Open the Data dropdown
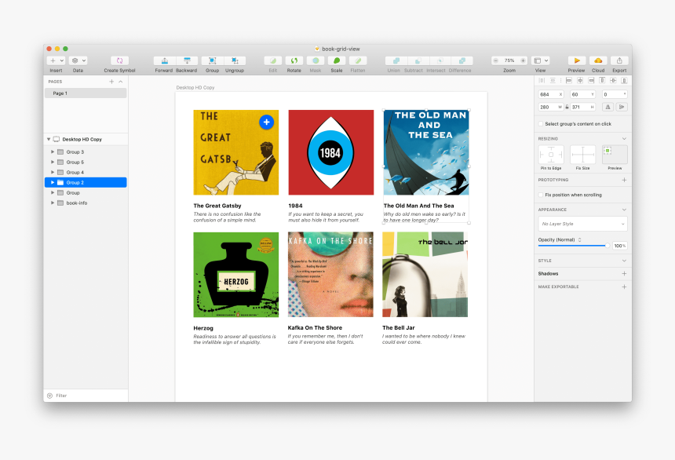 78,60
